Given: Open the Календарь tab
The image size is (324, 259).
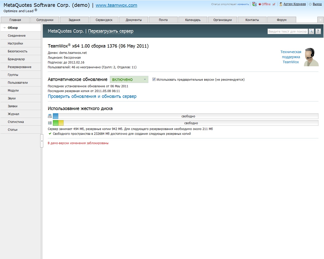Looking at the screenshot, I should pyautogui.click(x=193, y=20).
